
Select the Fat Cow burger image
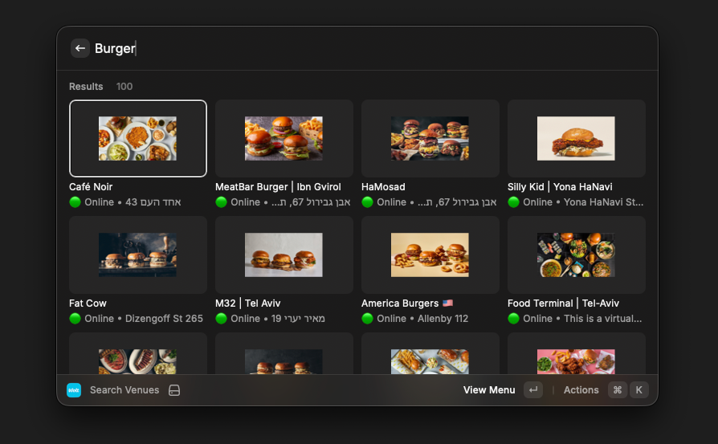[x=137, y=255]
